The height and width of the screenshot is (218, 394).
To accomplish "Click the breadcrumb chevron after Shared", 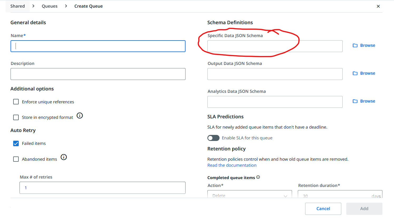I will click(x=33, y=6).
